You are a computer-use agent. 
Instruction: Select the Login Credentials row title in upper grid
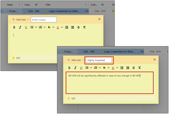[64, 11]
